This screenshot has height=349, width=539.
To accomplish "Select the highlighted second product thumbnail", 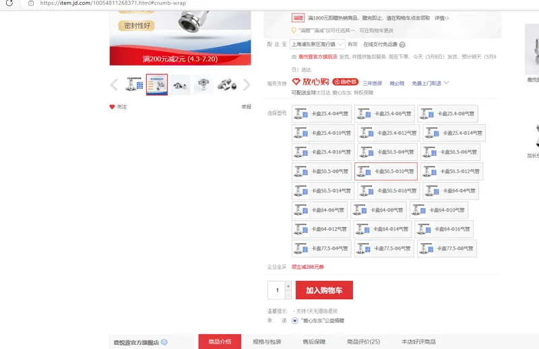I will (x=157, y=85).
